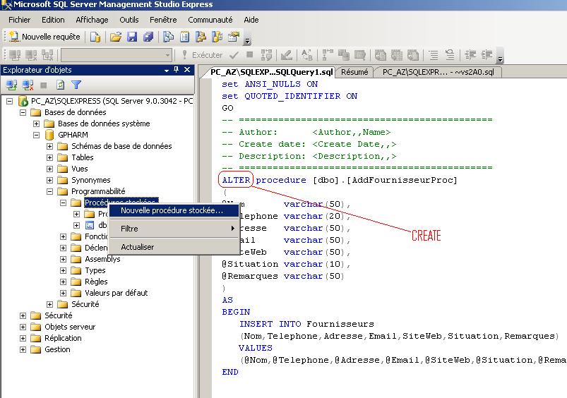Open the Affichage menu

pyautogui.click(x=92, y=20)
